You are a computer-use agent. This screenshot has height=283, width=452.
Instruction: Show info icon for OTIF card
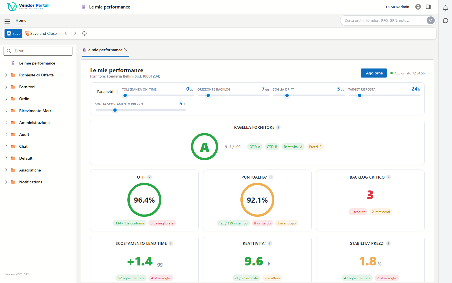point(149,177)
